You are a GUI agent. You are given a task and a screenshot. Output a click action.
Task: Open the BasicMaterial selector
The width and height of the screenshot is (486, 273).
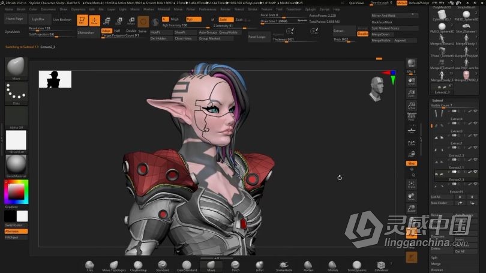(16, 166)
